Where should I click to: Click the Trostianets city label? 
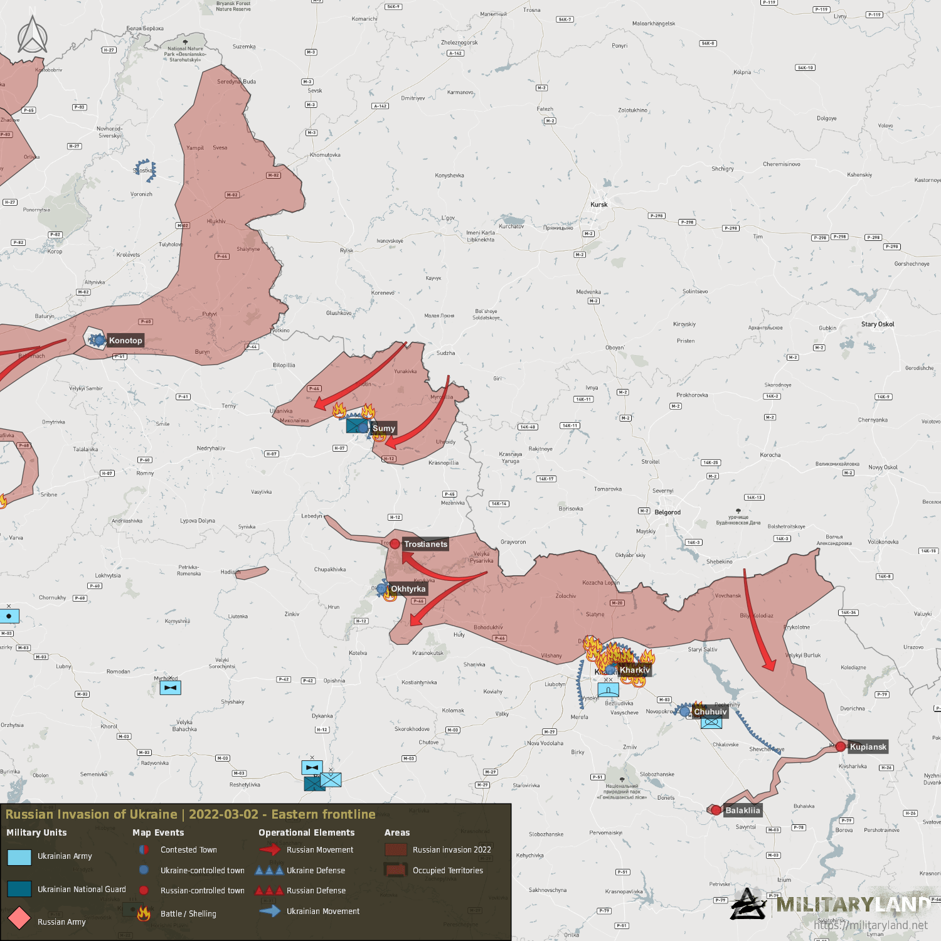pyautogui.click(x=426, y=544)
